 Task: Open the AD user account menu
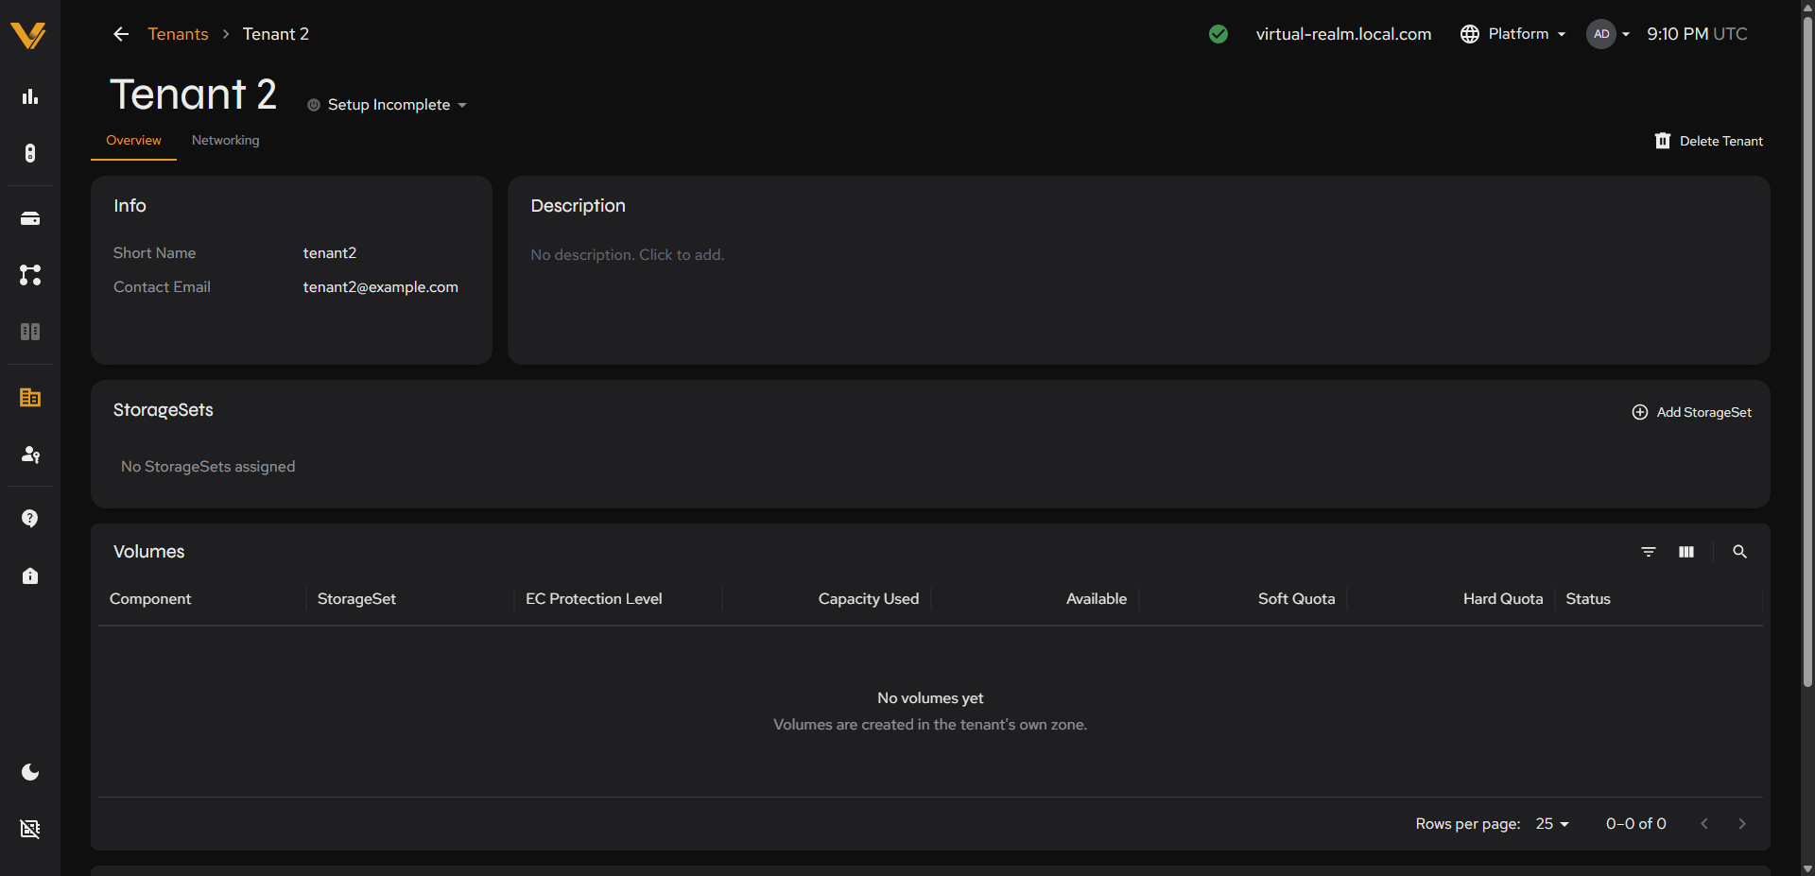1608,34
